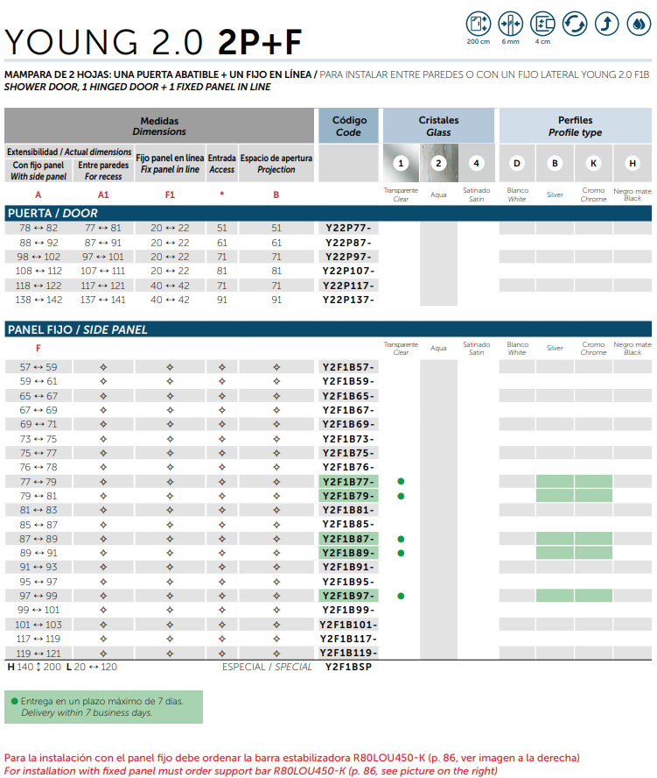
Task: Click the curved up-arrow lift icon
Action: [605, 24]
